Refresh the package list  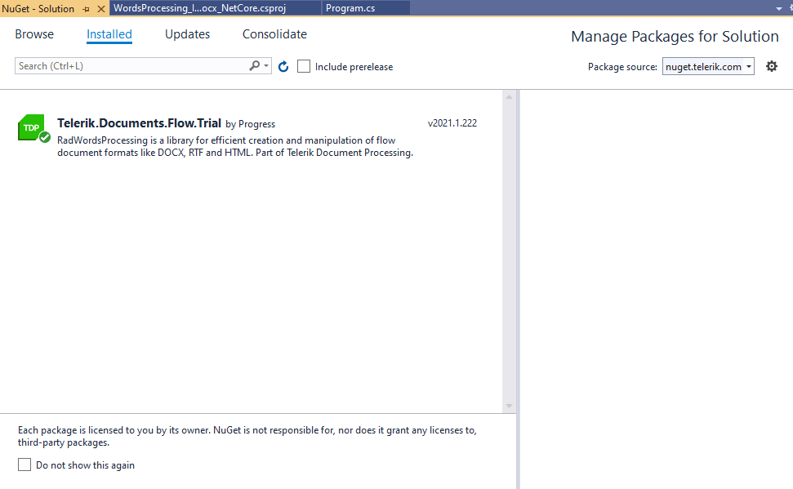point(283,67)
